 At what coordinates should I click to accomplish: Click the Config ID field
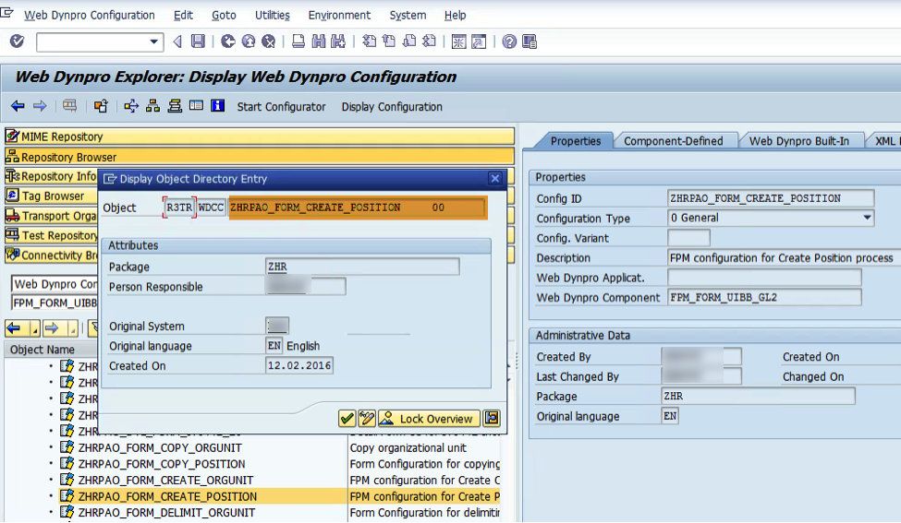(x=771, y=198)
